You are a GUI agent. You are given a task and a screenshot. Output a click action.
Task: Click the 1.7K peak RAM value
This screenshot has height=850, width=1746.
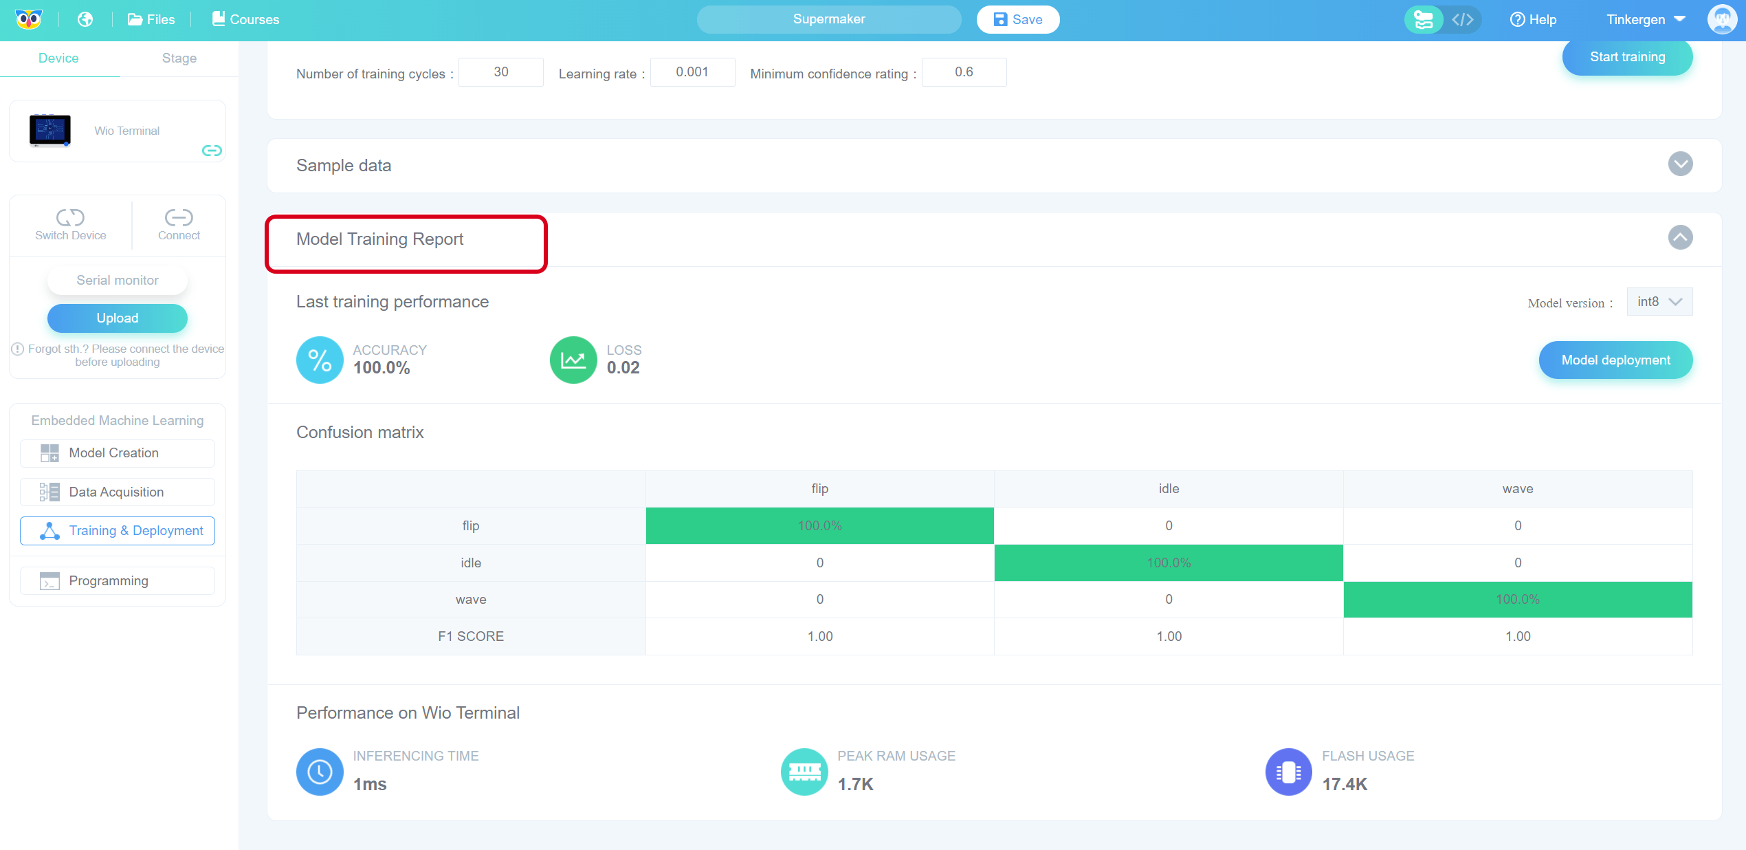[x=855, y=785]
